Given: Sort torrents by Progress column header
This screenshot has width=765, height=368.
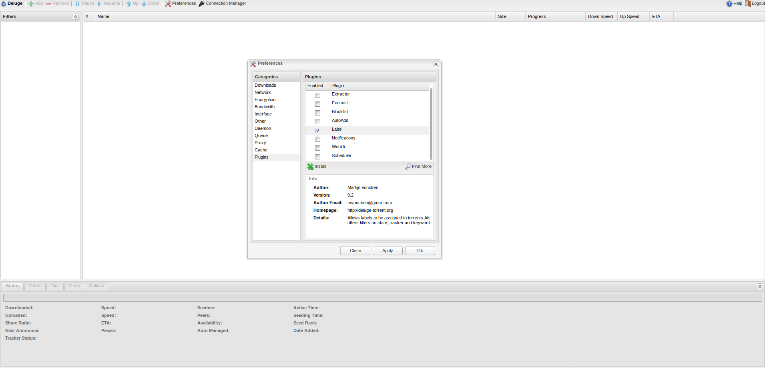Looking at the screenshot, I should click(555, 16).
